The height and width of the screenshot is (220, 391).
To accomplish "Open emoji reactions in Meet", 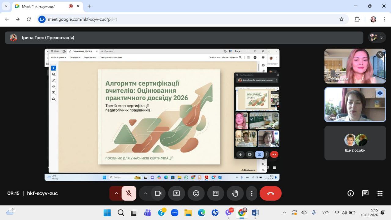I will click(x=196, y=193).
